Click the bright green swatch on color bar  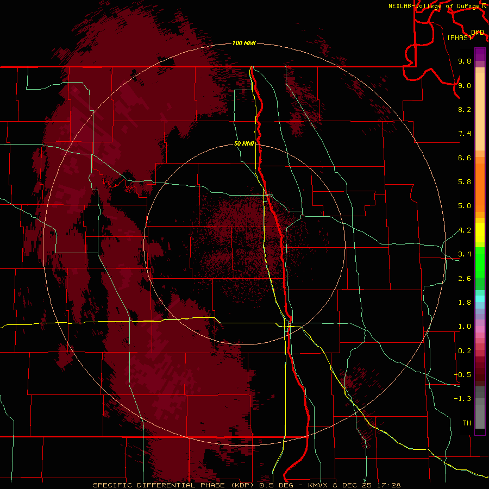(480, 262)
